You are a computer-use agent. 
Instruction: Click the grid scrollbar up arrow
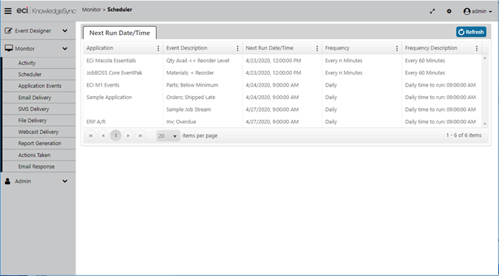(x=485, y=58)
